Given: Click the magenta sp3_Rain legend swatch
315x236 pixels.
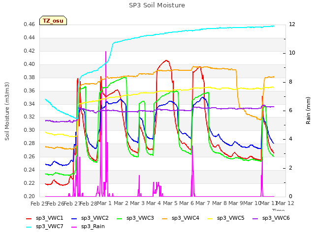Looking at the screenshot, I should 74,227.
